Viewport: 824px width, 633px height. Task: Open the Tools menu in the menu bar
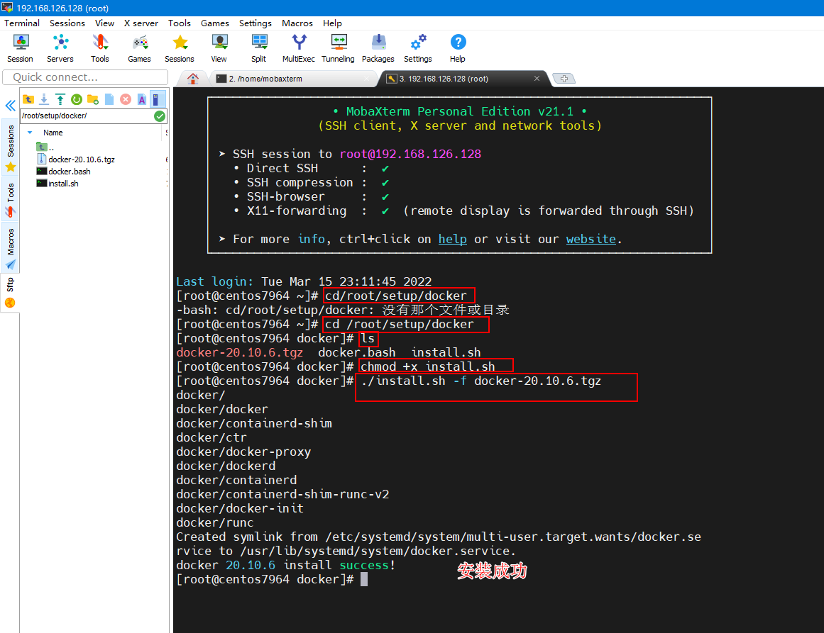click(x=179, y=23)
